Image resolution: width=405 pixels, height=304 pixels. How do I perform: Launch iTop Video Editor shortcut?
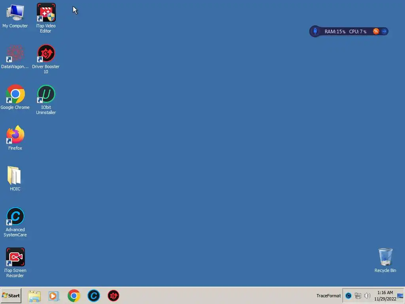(x=46, y=18)
